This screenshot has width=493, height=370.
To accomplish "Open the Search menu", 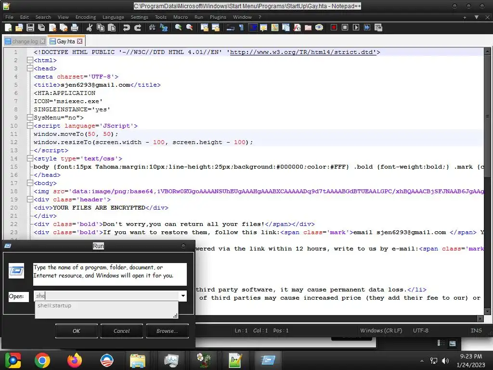I will pos(43,17).
